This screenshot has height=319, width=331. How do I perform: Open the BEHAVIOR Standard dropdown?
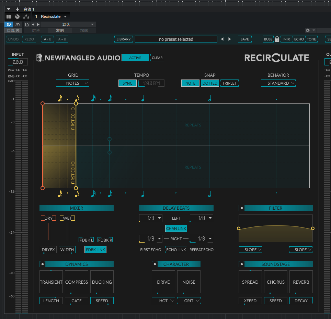click(x=278, y=83)
